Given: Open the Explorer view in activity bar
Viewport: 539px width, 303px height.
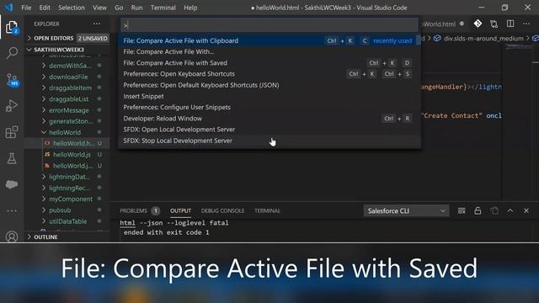Looking at the screenshot, I should pyautogui.click(x=12, y=27).
